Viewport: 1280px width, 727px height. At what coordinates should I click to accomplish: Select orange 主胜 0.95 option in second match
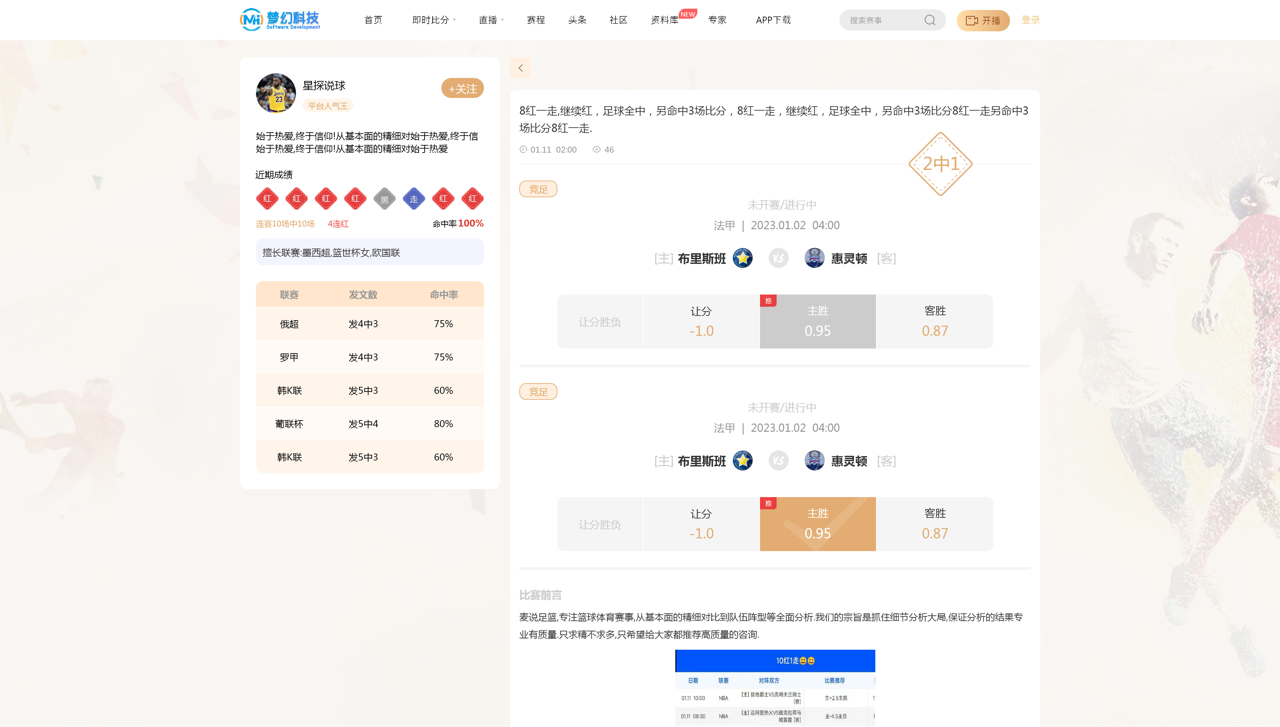[818, 524]
